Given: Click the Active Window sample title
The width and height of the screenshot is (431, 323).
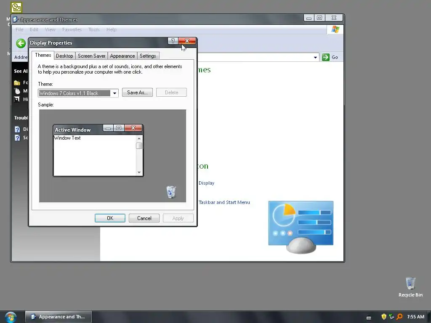Looking at the screenshot, I should 72,130.
